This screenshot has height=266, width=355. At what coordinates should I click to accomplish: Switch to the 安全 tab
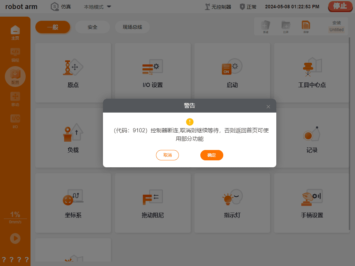92,27
